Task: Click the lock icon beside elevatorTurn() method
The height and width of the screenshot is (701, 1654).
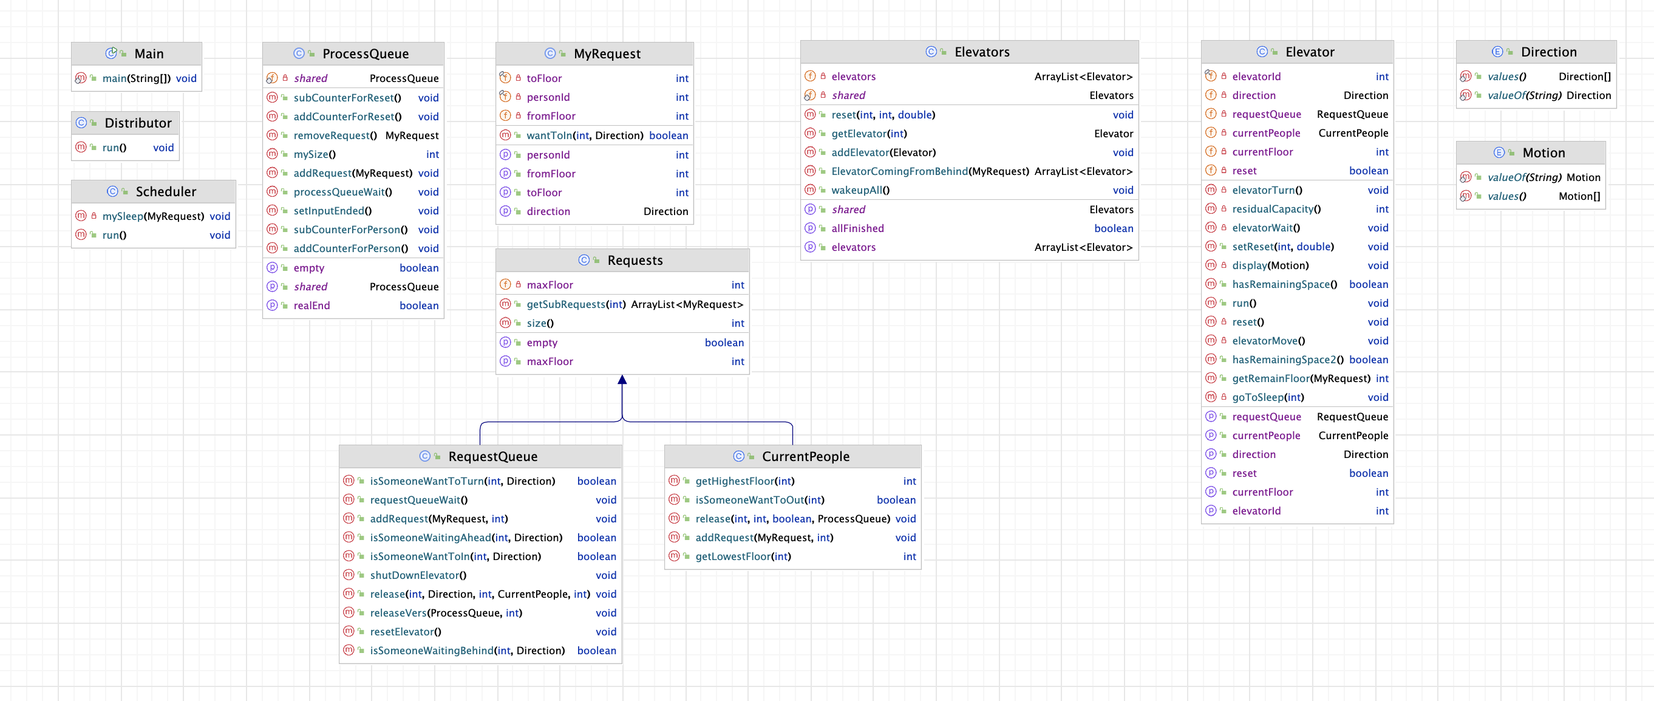Action: point(1224,190)
